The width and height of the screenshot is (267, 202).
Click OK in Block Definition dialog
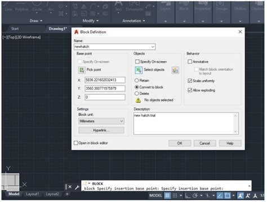point(180,143)
